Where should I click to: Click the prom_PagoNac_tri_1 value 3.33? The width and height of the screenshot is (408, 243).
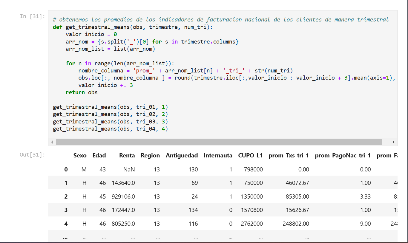(x=366, y=196)
